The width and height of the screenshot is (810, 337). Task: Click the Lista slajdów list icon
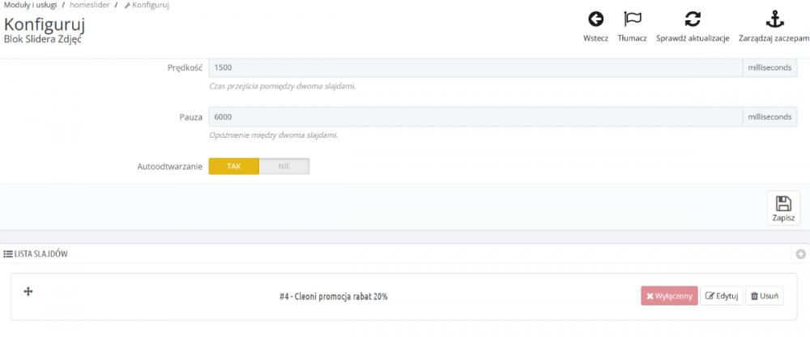click(8, 254)
